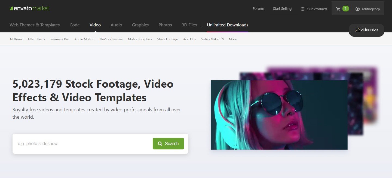Go to the 3D Files category
Image resolution: width=392 pixels, height=178 pixels.
[x=189, y=25]
